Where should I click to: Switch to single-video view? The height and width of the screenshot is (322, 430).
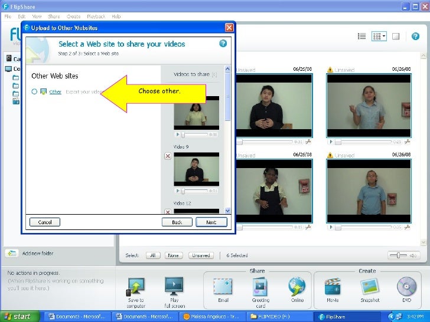(x=396, y=36)
